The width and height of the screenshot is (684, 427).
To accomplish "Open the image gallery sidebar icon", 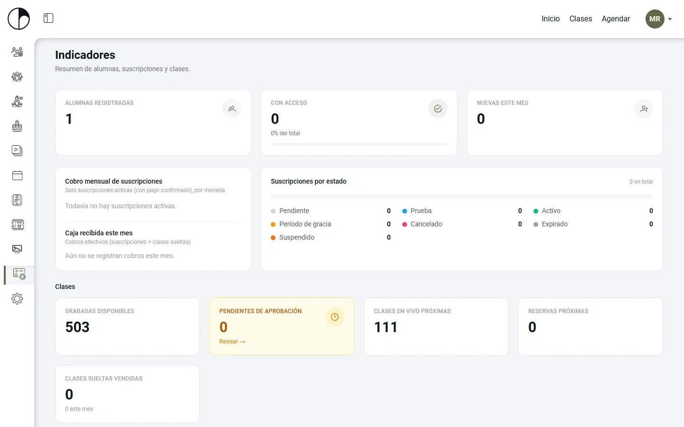I will [x=17, y=249].
